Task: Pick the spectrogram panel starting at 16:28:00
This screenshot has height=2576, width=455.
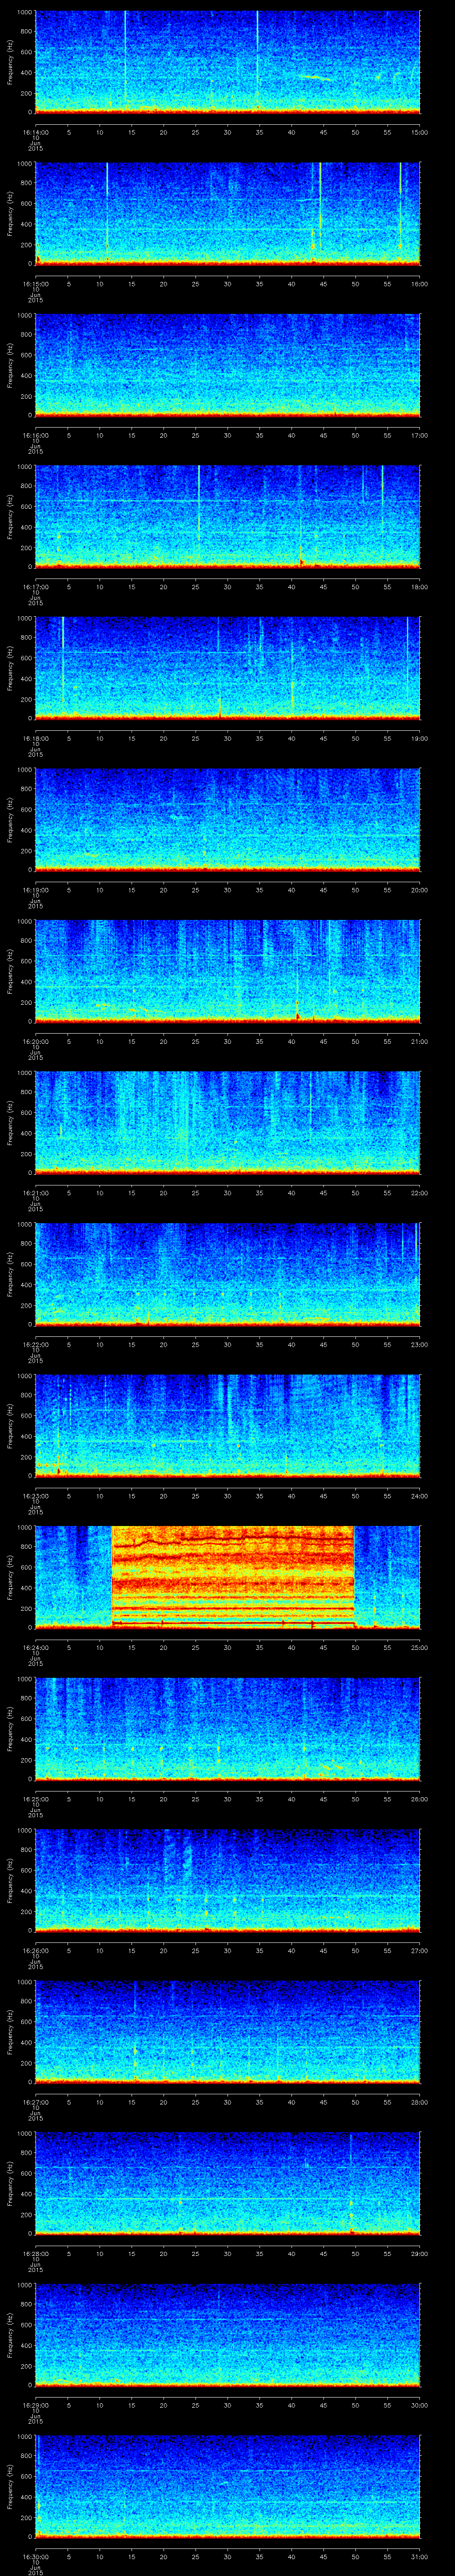Action: (227, 2183)
